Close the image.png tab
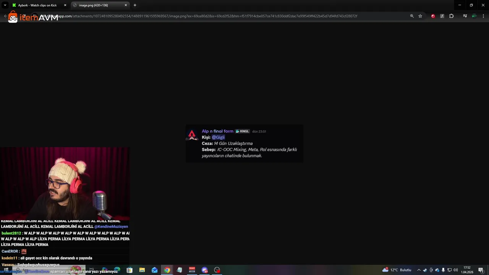This screenshot has width=489, height=275. pyautogui.click(x=126, y=5)
